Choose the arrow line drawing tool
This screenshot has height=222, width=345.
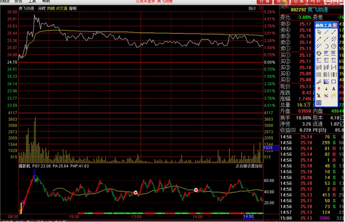tap(319, 39)
